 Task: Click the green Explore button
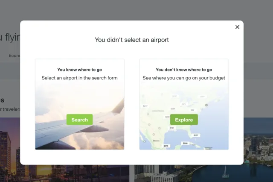(184, 120)
